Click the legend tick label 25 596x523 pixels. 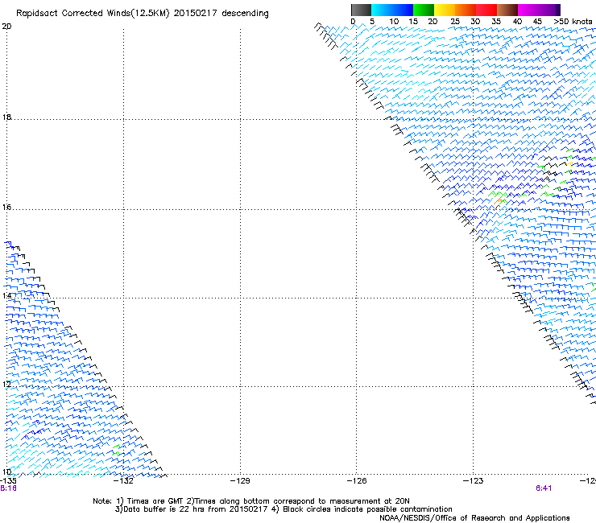(x=455, y=22)
